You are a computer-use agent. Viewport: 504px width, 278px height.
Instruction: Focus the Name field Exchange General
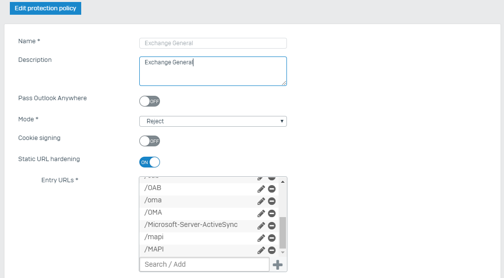click(x=213, y=43)
